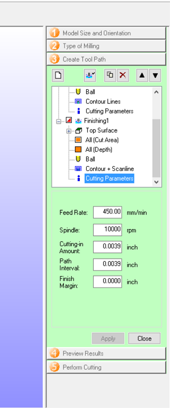Open the Perform Cutting step
Screen dimensions: 170x408
click(x=106, y=367)
